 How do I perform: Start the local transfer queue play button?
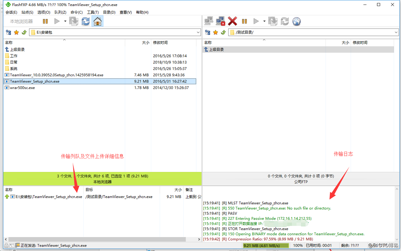point(57,21)
